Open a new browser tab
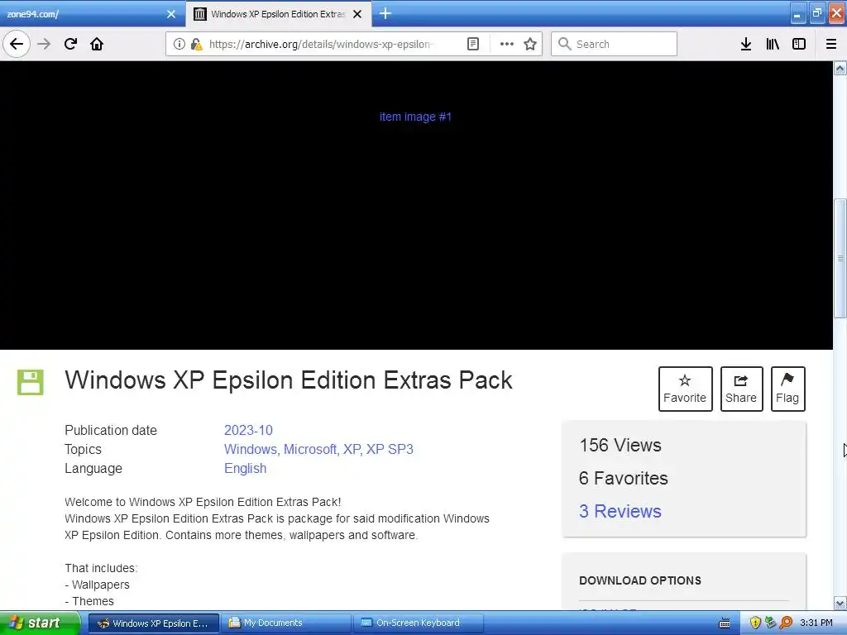 385,13
